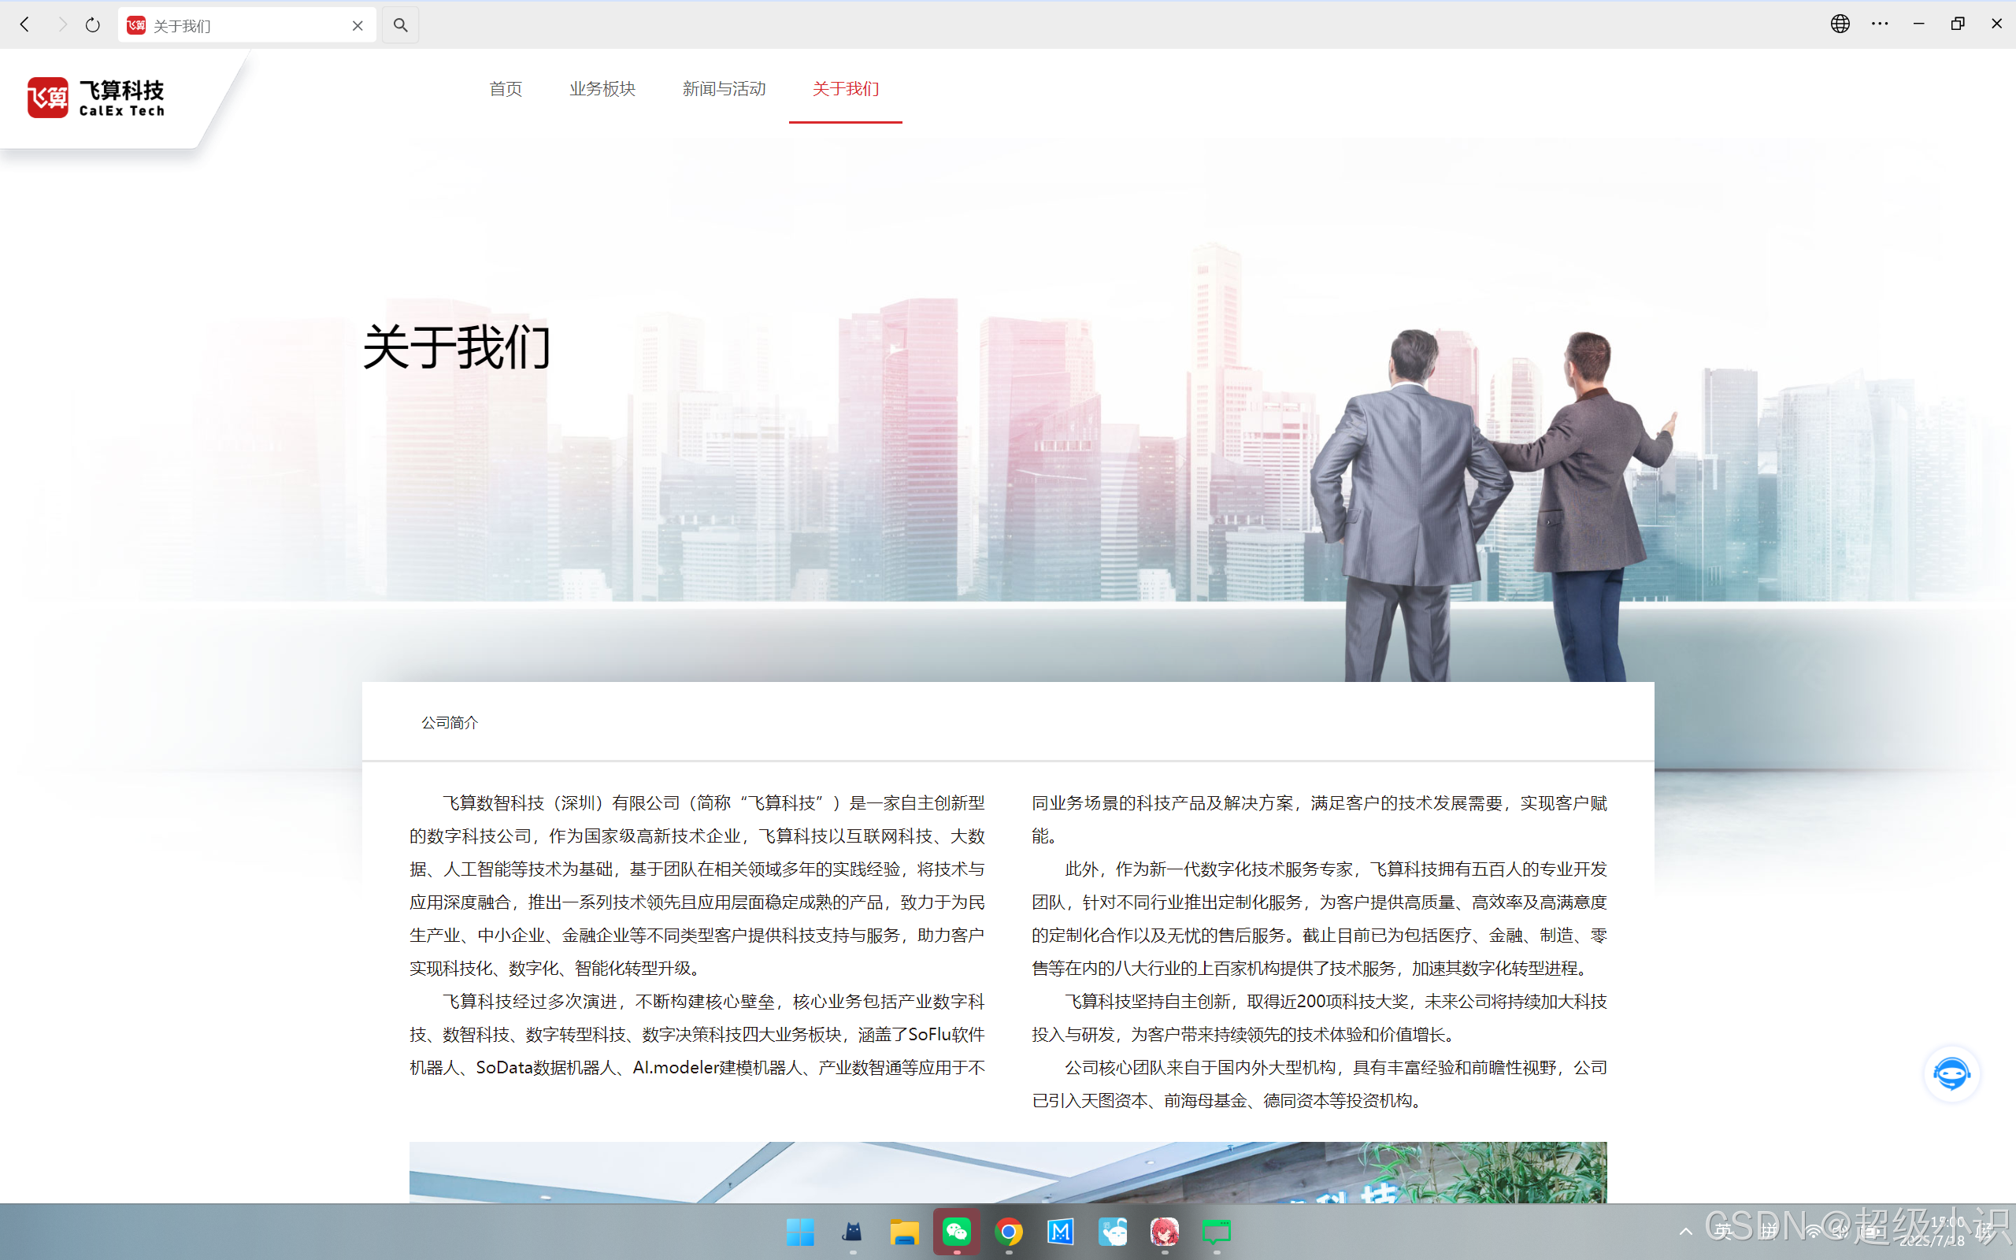Image resolution: width=2016 pixels, height=1260 pixels.
Task: Click the paragraph starting 公司核心团队来自于
Action: coord(1320,1084)
